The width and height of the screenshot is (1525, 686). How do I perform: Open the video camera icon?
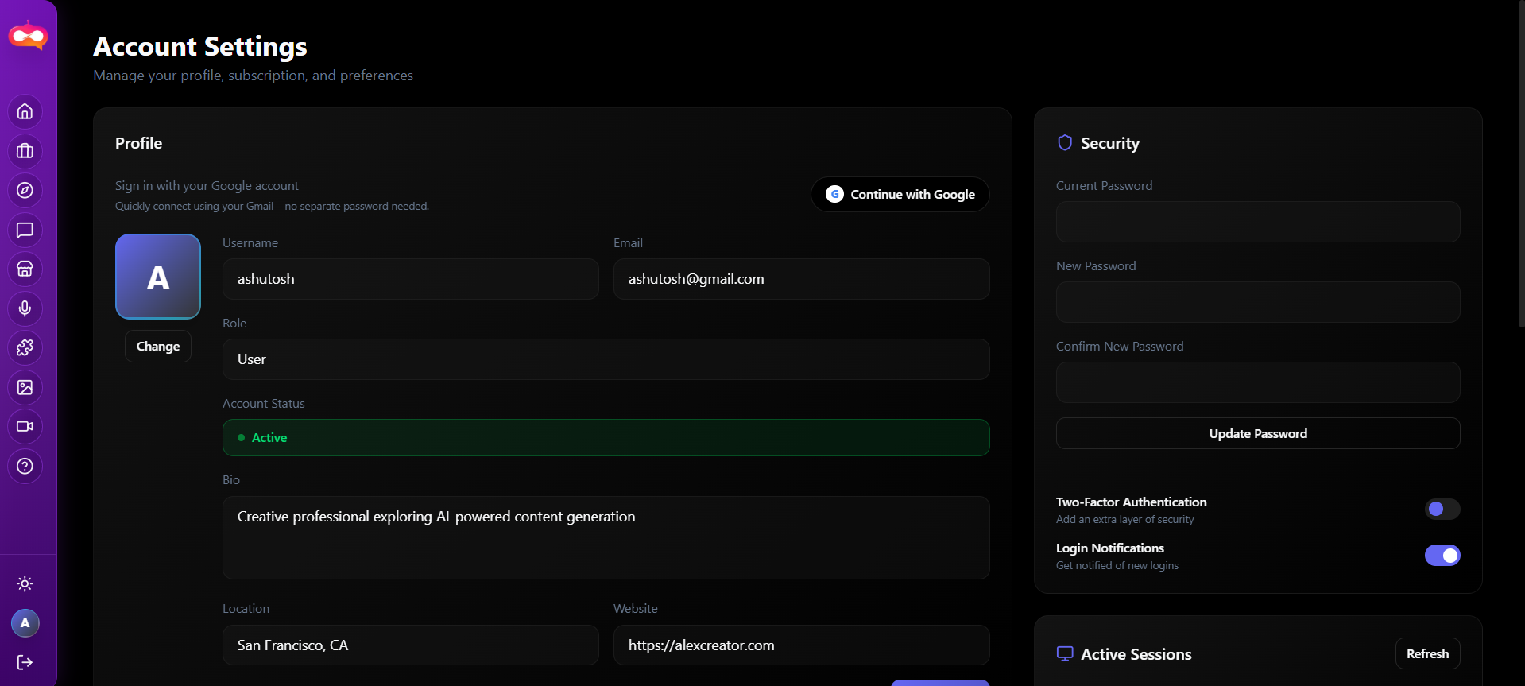(25, 427)
